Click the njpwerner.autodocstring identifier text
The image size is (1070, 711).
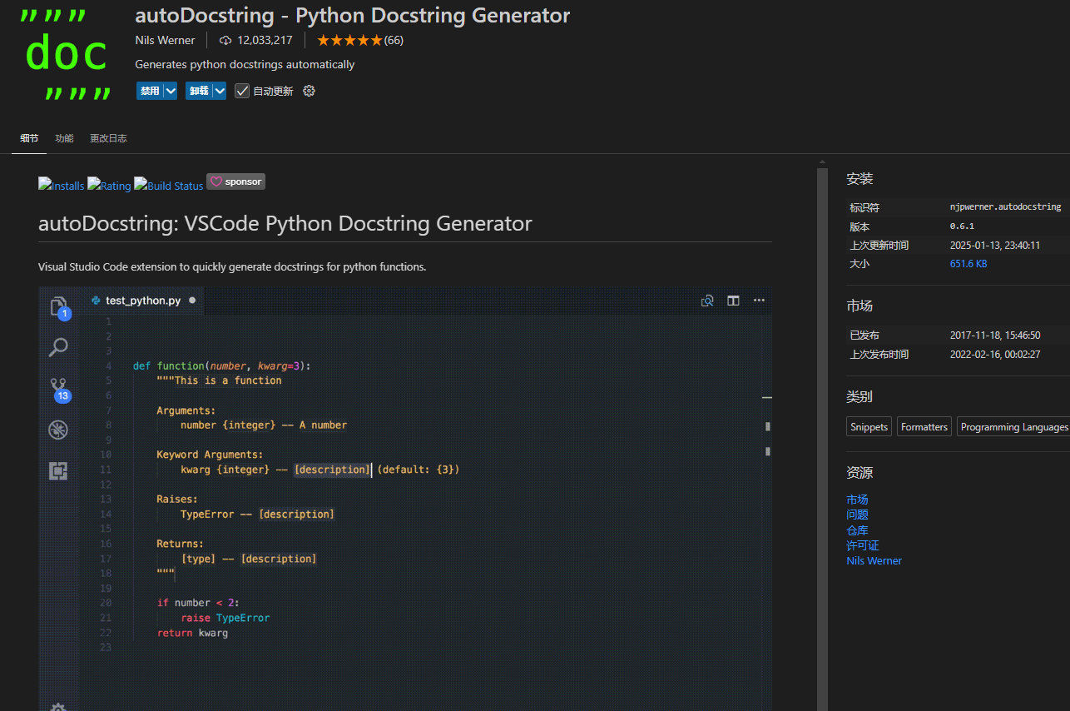1005,206
